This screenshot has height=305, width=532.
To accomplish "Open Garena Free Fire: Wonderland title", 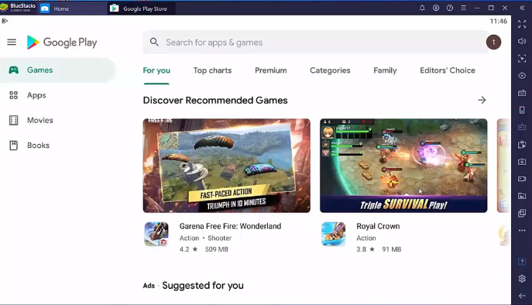I will (230, 226).
